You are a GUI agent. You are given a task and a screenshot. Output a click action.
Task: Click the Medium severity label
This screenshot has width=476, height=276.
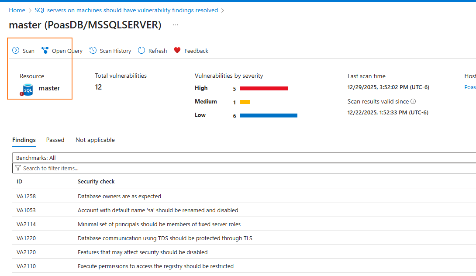coord(206,102)
